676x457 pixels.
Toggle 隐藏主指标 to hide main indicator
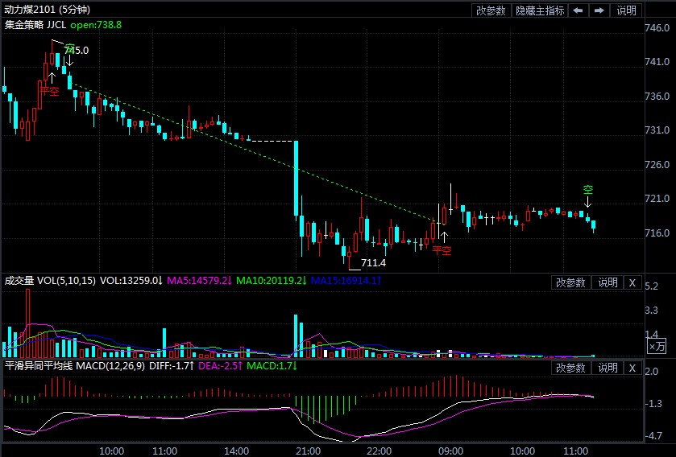click(x=540, y=10)
